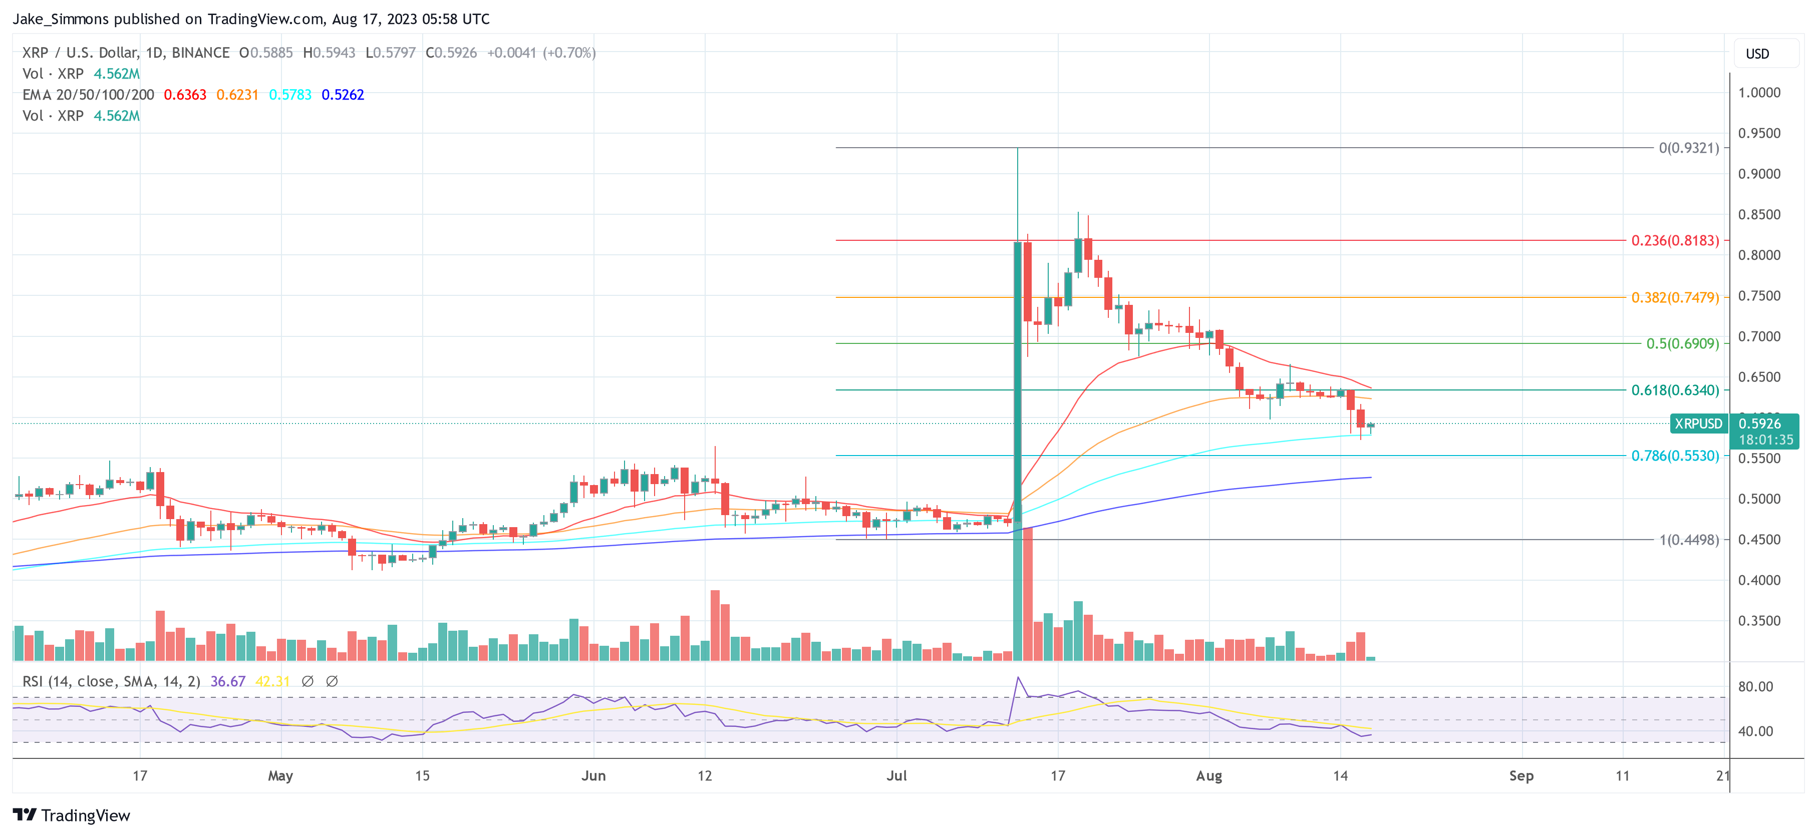Click the 0.8000 price axis label

coord(1759,255)
